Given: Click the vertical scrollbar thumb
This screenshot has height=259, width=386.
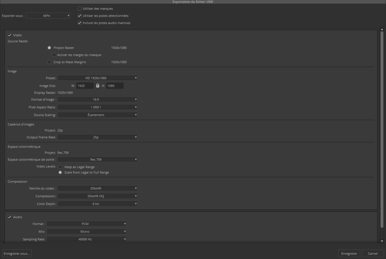Looking at the screenshot, I should pyautogui.click(x=382, y=129).
